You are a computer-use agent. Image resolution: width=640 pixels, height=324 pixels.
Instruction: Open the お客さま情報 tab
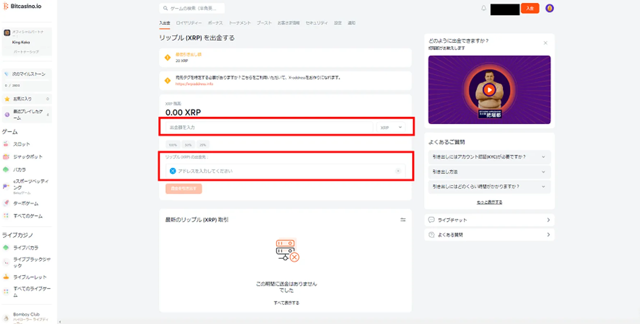coord(288,23)
